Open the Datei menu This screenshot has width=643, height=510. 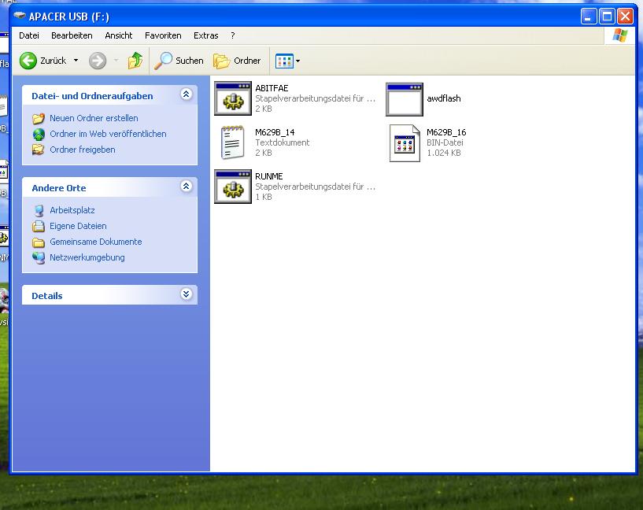coord(29,35)
